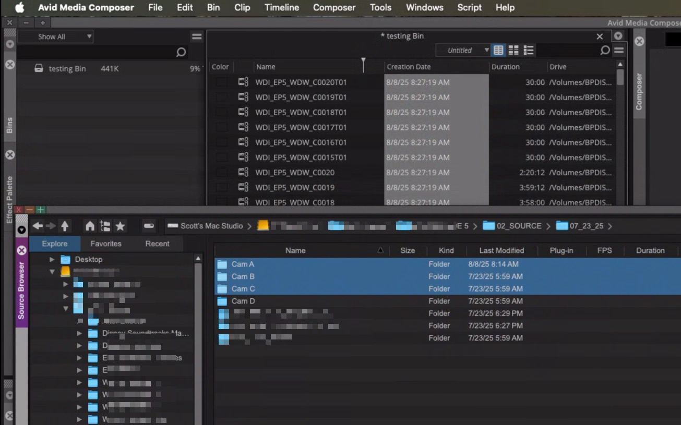Open the testing Bin fast menu
Screen dimensions: 681x425
point(619,50)
